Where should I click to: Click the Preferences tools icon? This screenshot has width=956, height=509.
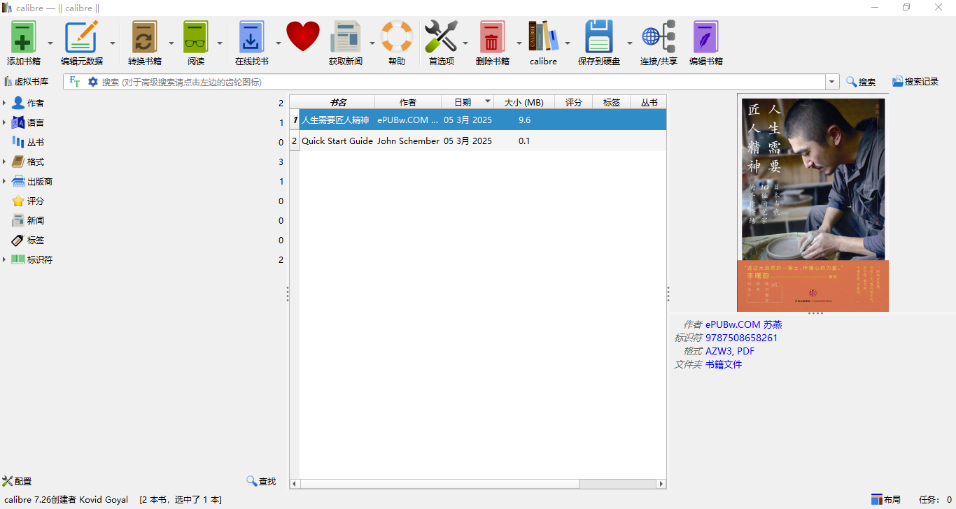[x=441, y=37]
